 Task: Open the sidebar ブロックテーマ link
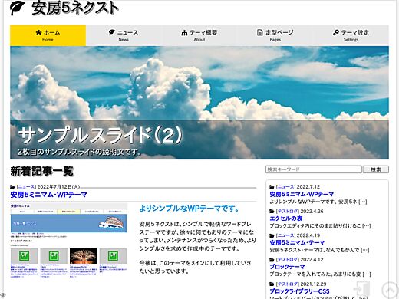pyautogui.click(x=287, y=267)
